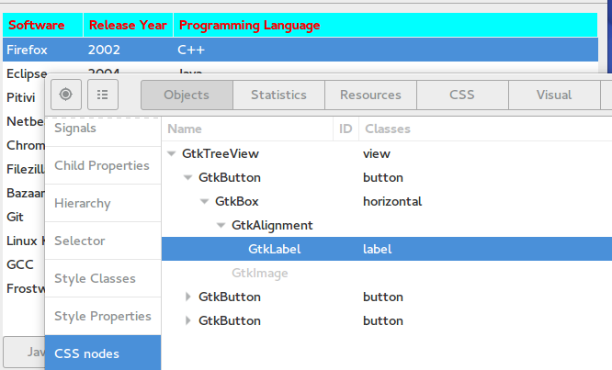The image size is (612, 370).
Task: Click the list view toggle icon
Action: click(x=103, y=95)
